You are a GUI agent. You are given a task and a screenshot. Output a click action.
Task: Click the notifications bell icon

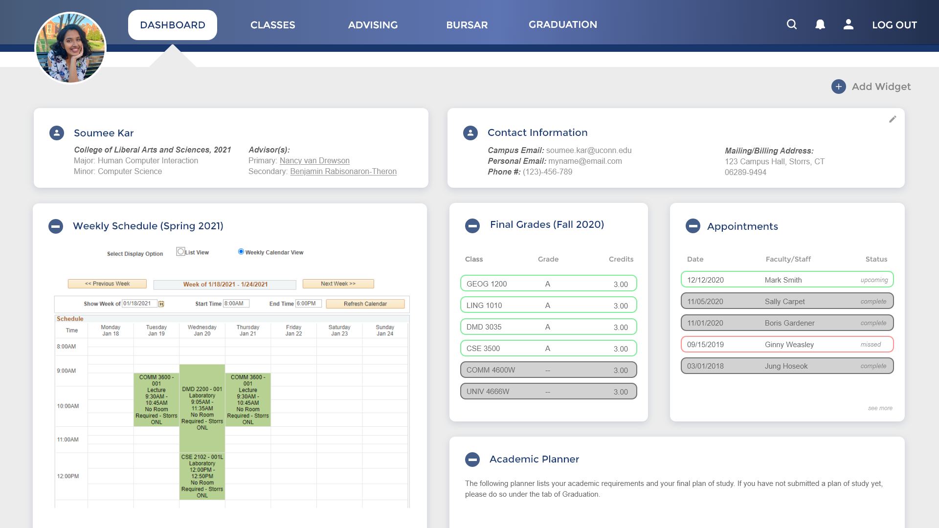pos(820,24)
